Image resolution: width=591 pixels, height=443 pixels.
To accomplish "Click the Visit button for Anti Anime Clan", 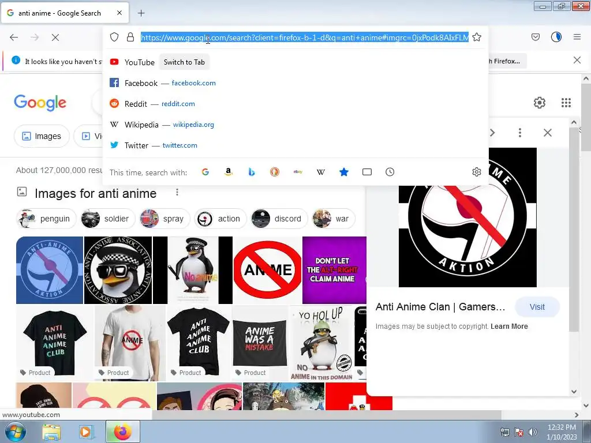I will [537, 307].
